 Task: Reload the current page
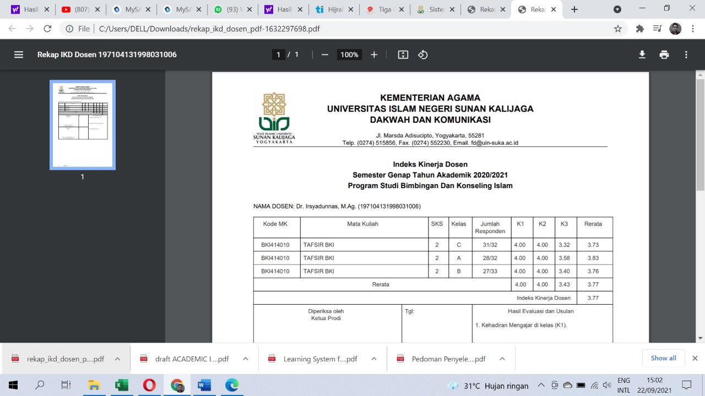47,29
